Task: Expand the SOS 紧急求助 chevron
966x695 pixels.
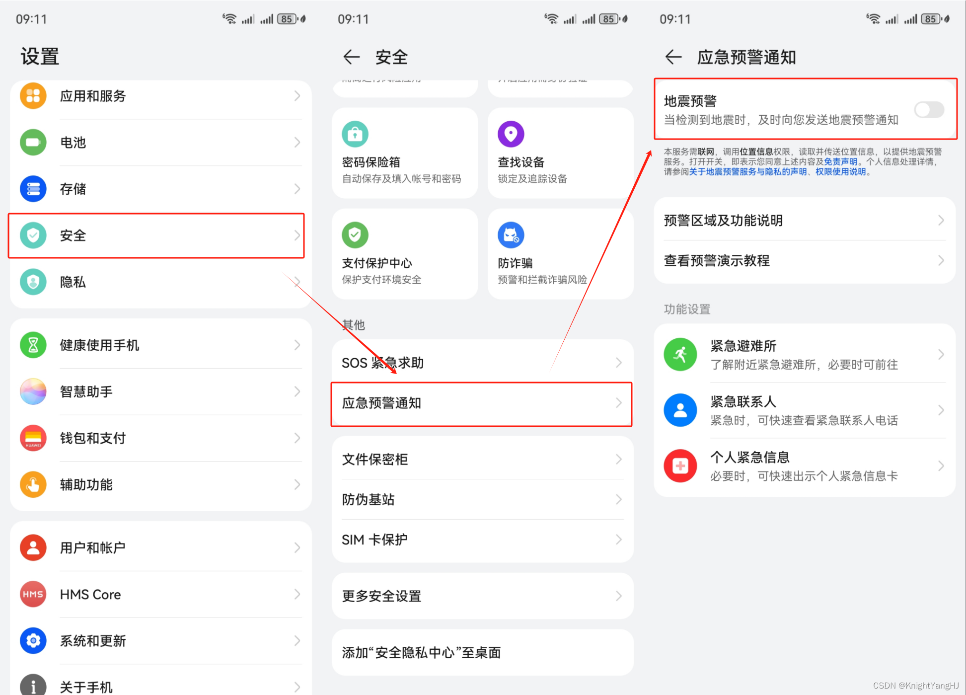Action: coord(618,363)
